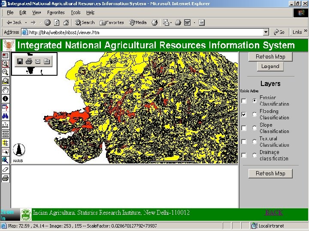Enable Drainage classification visible checkbox
Image resolution: width=309 pixels, height=231 pixels.
244,155
